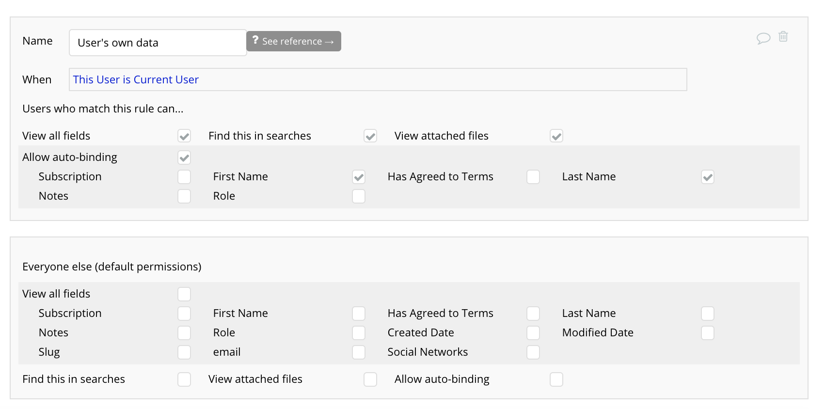
Task: Check Slug field in default permissions
Action: point(184,352)
